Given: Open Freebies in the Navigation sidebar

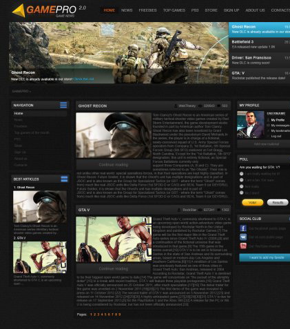Looking at the screenshot, I should 21,126.
